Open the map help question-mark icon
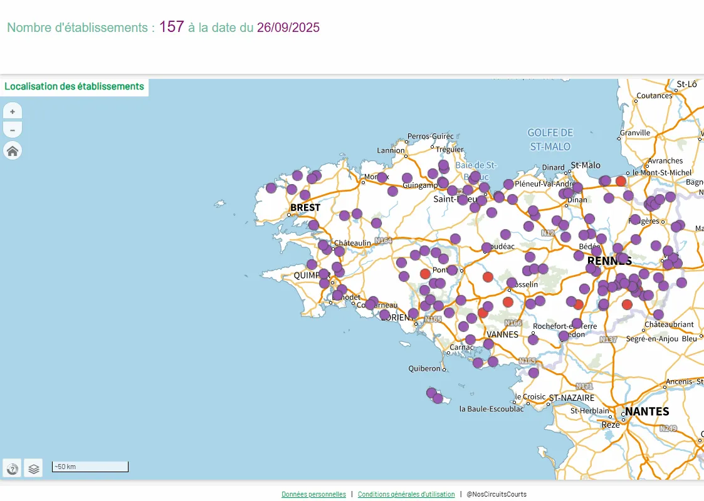 click(x=12, y=468)
